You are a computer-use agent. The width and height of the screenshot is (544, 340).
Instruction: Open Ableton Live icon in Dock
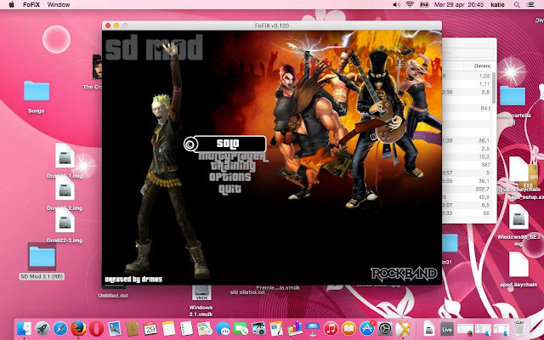coord(447,329)
